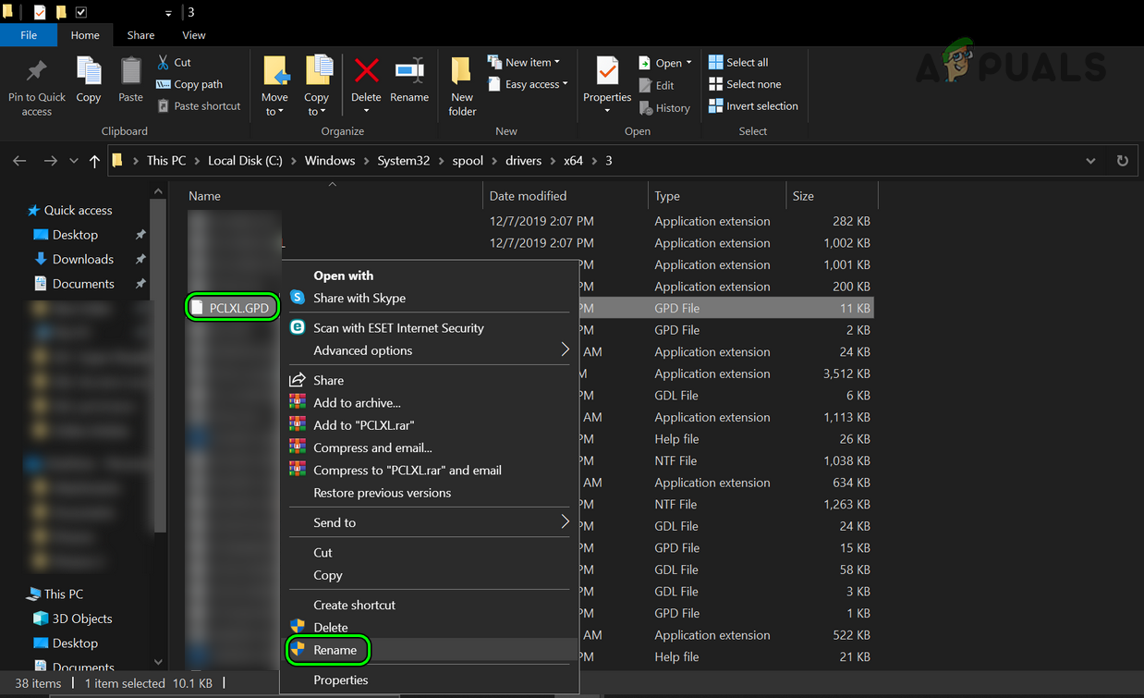The height and width of the screenshot is (698, 1144).
Task: Choose Rename from the context menu
Action: [335, 650]
